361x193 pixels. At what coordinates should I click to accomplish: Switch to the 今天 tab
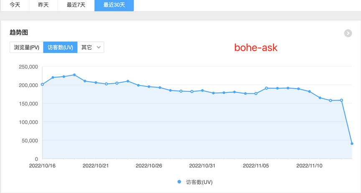coord(15,5)
